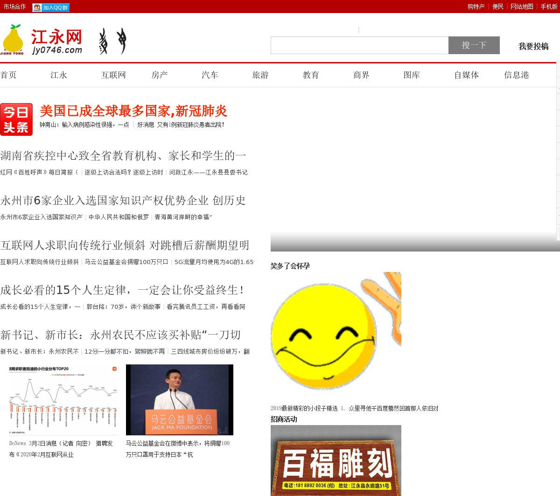Open 市场合作 link in top bar
Image resolution: width=560 pixels, height=496 pixels.
click(x=14, y=7)
